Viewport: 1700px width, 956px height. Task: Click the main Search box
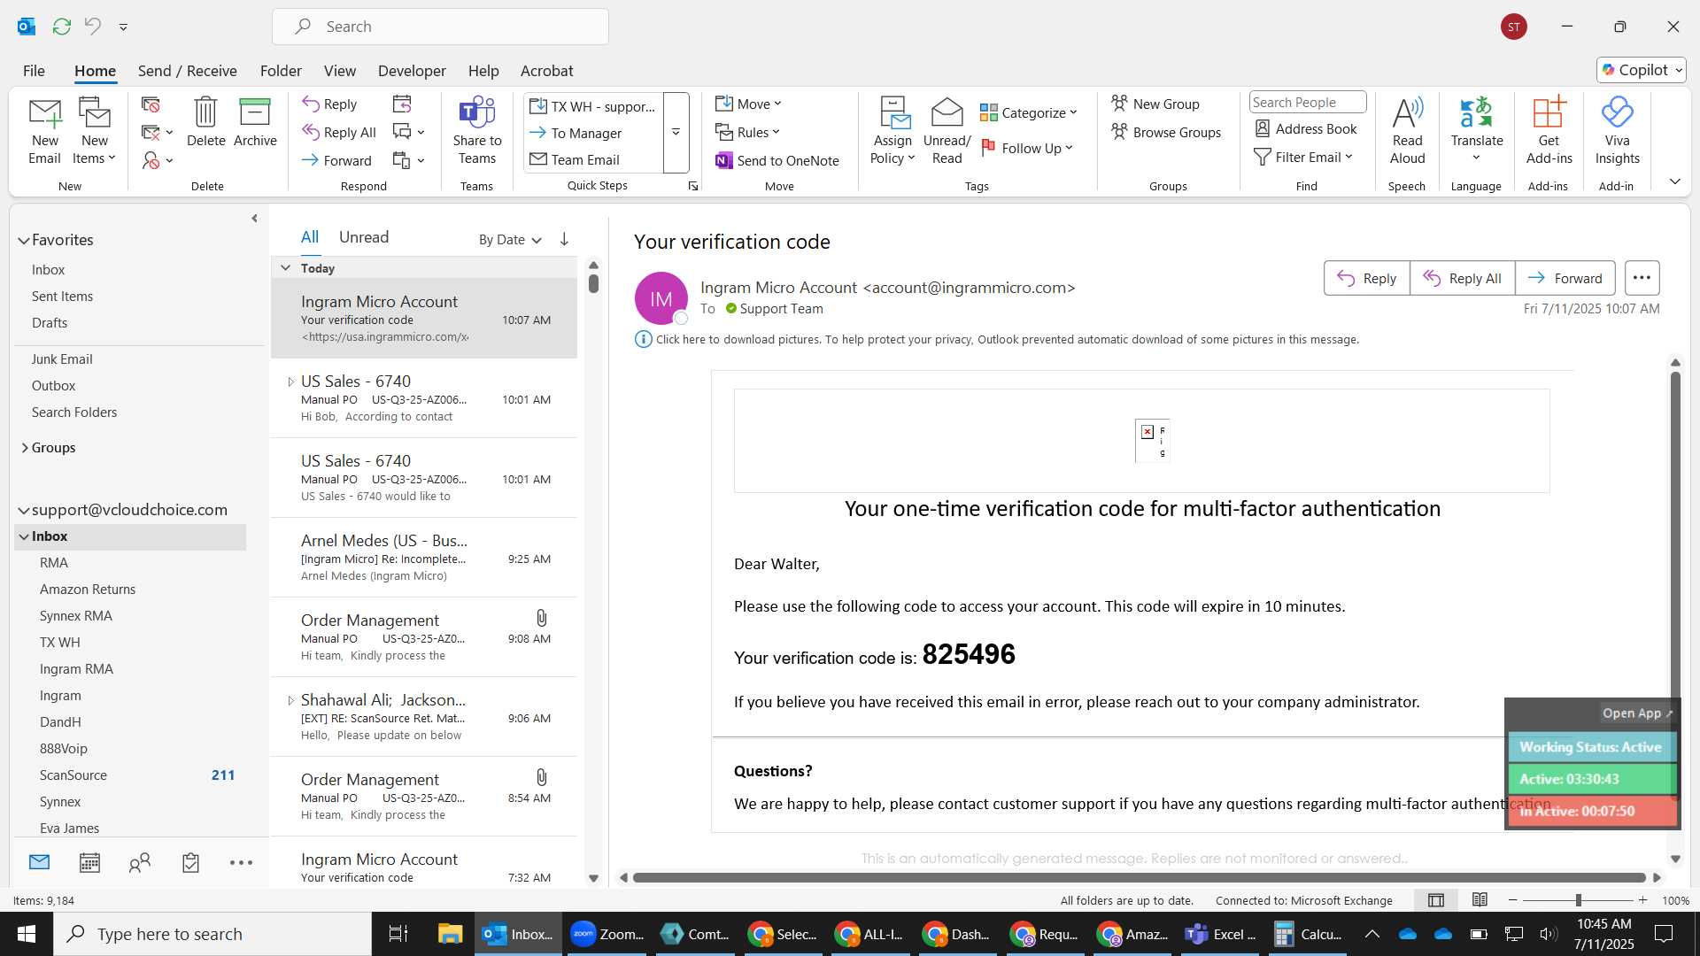[440, 27]
